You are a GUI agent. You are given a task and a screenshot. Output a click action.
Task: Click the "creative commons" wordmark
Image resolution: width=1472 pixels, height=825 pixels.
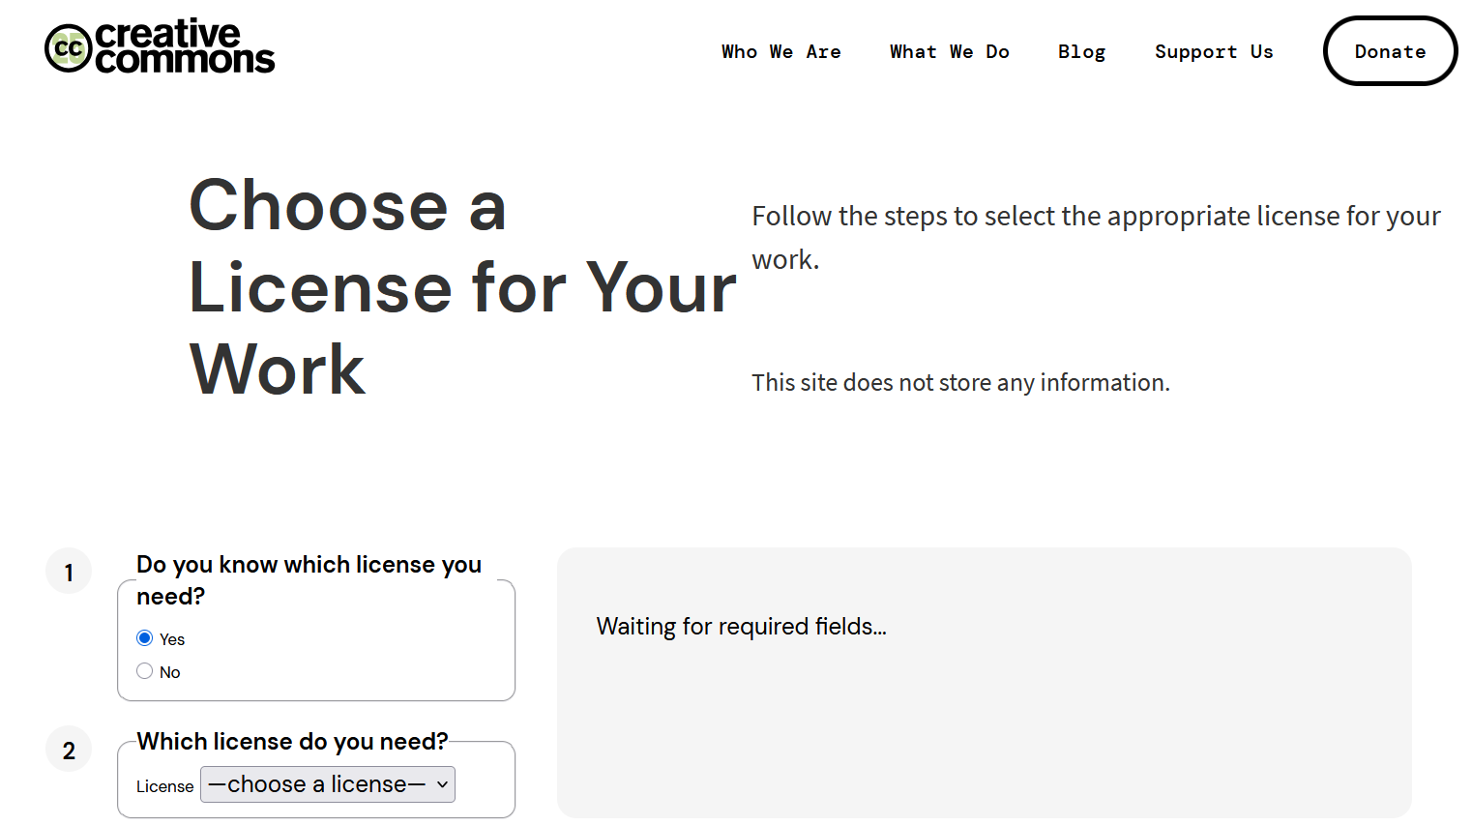(x=184, y=46)
